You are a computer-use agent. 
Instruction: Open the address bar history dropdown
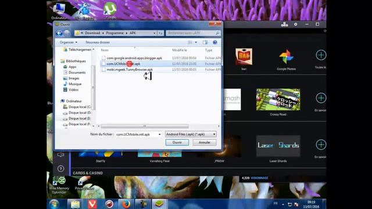click(x=155, y=33)
